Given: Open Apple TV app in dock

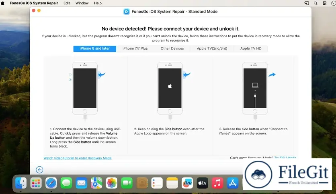Looking at the screenshot, I should [202, 183].
